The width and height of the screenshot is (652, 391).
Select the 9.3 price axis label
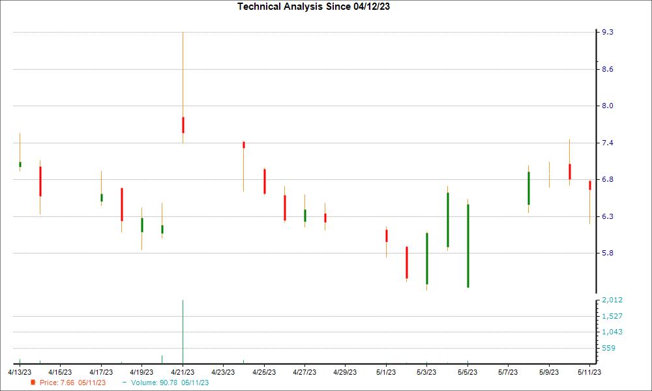608,32
